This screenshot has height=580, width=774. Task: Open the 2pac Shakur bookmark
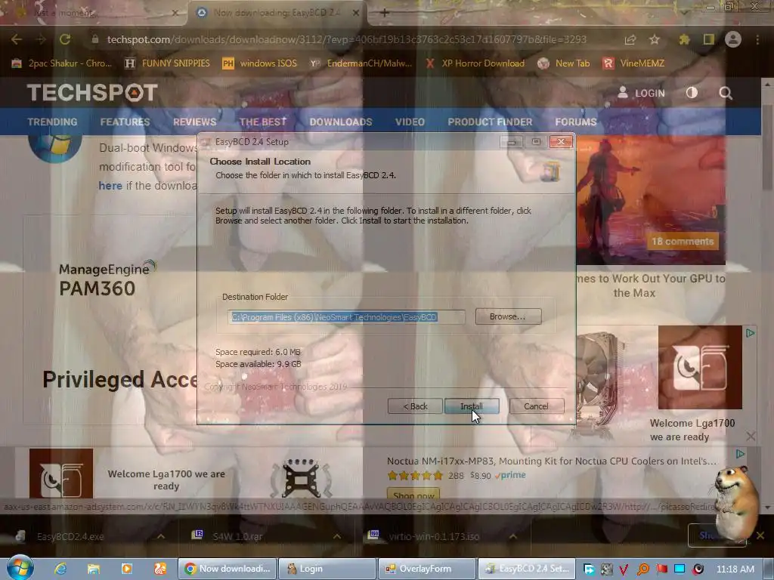[62, 63]
